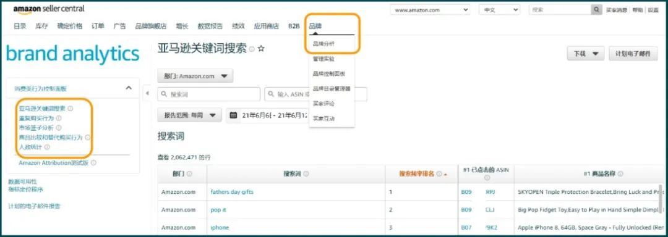The width and height of the screenshot is (668, 237).
Task: Open the 增长 menu
Action: 182,26
